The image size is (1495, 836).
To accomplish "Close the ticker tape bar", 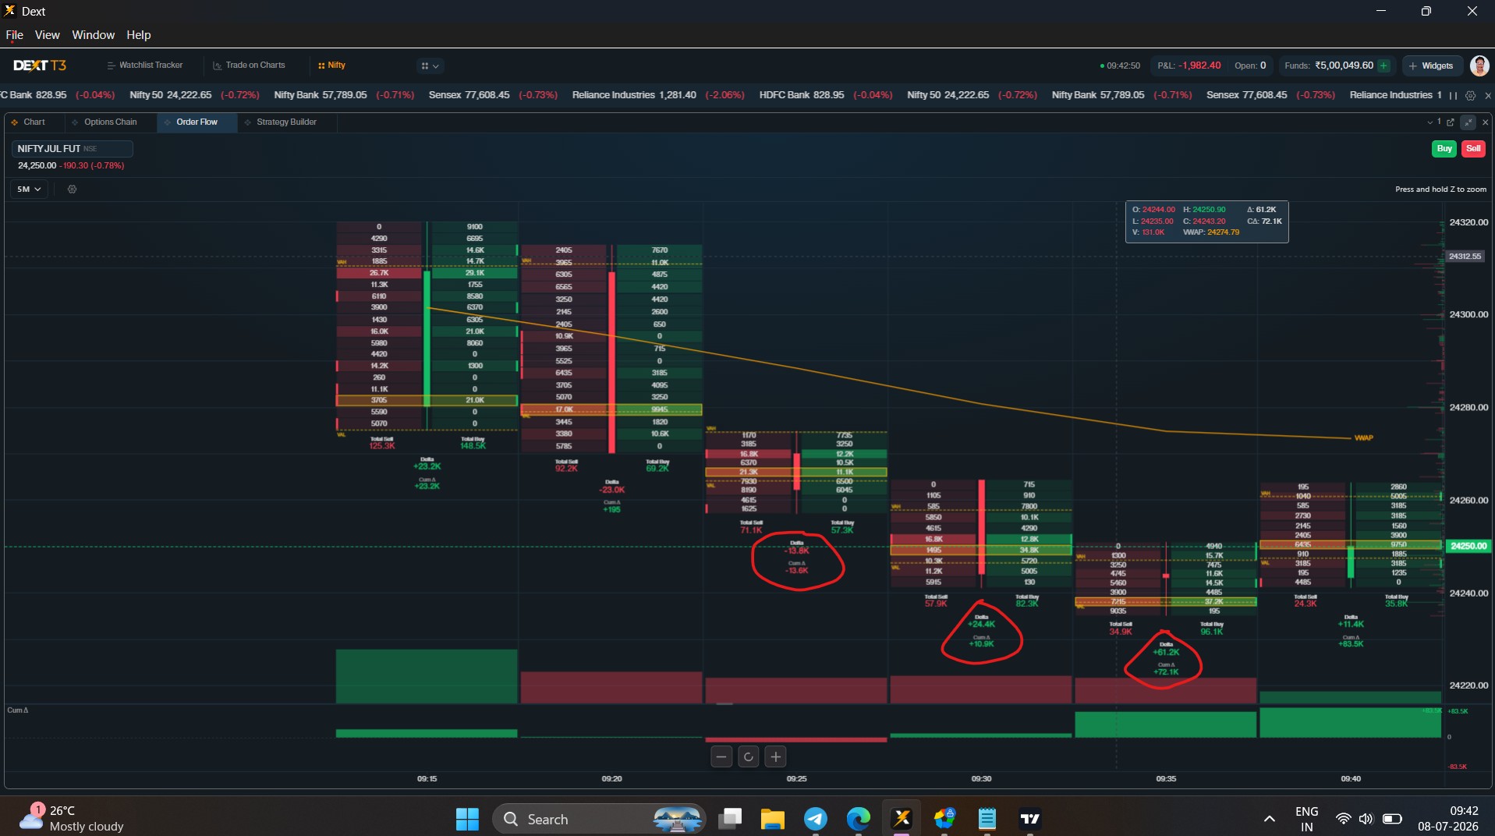I will pos(1487,95).
